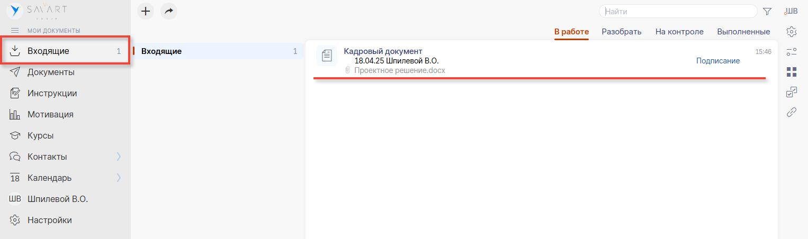This screenshot has width=808, height=239.
Task: Click the sliders icon in right panel
Action: (792, 51)
